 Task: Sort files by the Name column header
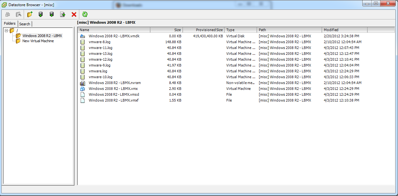point(114,30)
